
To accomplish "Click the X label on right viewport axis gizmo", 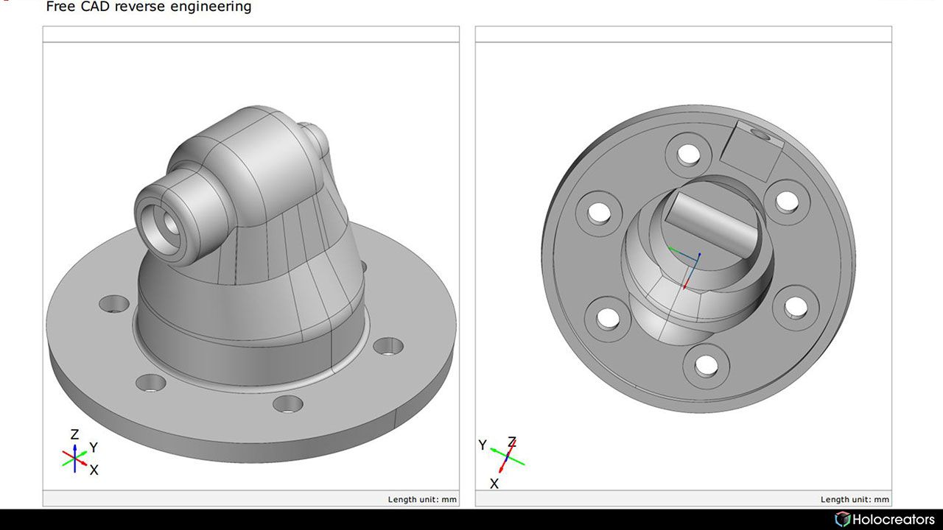I will 494,482.
